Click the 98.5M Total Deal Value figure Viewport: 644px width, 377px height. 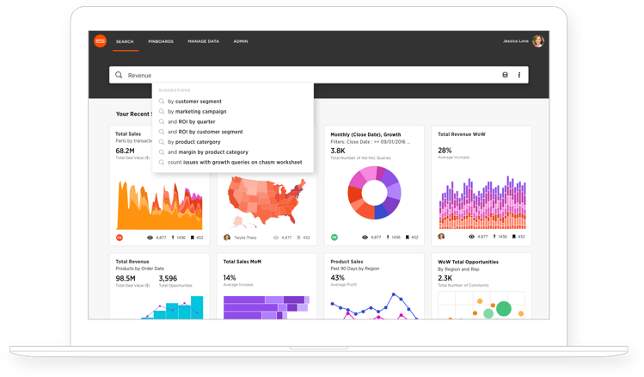126,278
